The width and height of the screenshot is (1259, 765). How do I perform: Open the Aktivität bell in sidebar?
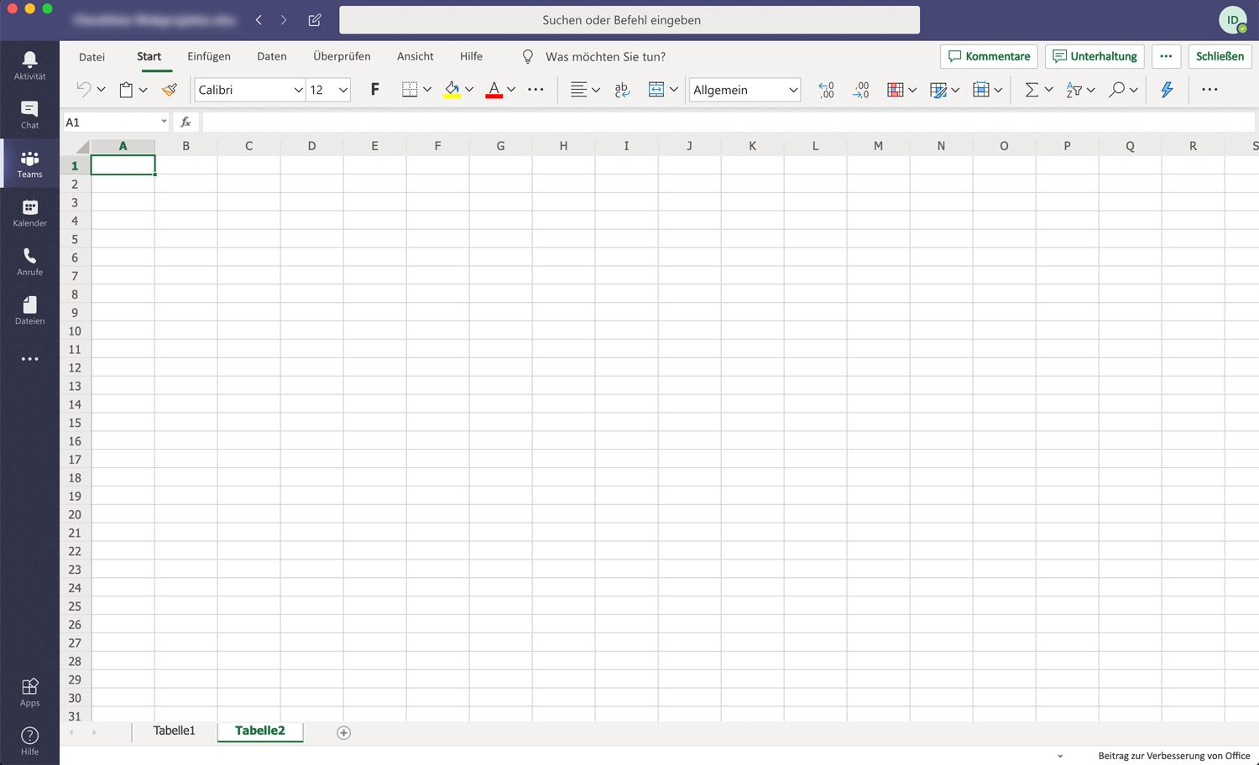[29, 65]
